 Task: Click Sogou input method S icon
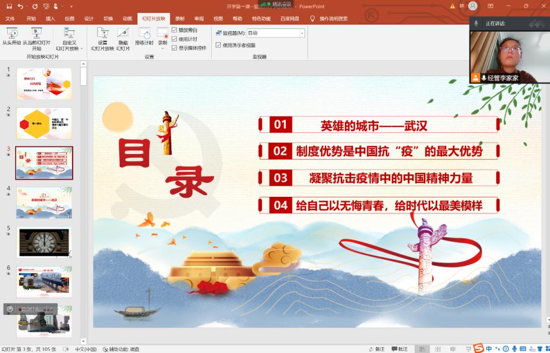[478, 349]
